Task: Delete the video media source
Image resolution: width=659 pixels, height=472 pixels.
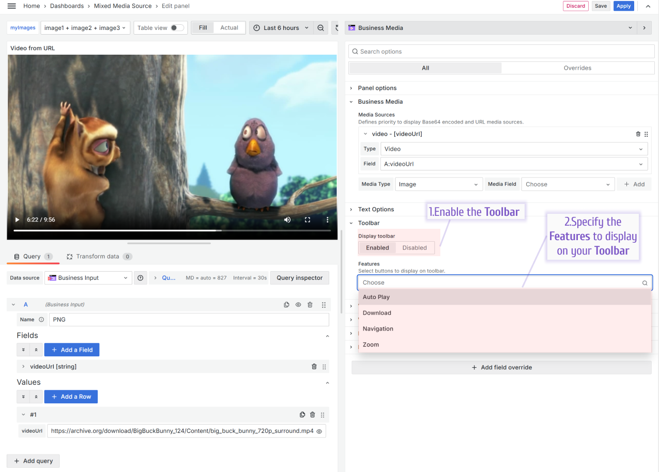Action: coord(638,134)
